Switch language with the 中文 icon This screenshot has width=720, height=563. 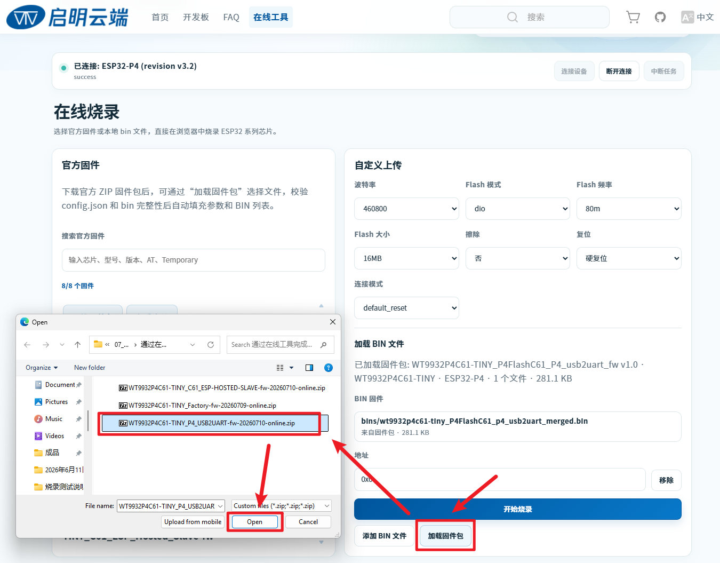click(697, 17)
